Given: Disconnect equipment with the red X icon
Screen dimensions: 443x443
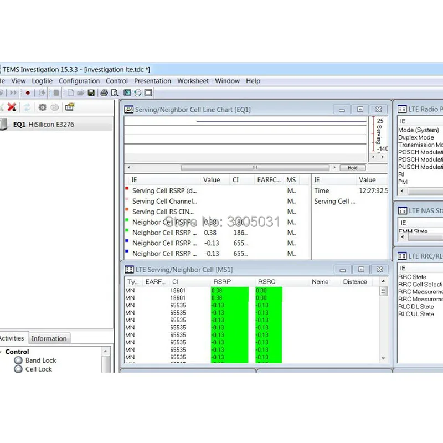Looking at the screenshot, I should pos(12,107).
